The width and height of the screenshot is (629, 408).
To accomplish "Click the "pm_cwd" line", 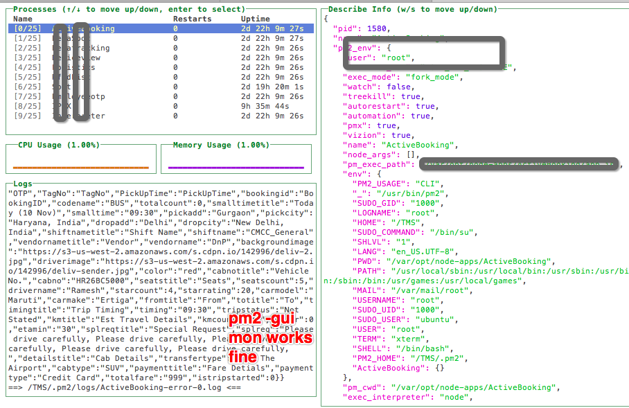I will click(451, 387).
